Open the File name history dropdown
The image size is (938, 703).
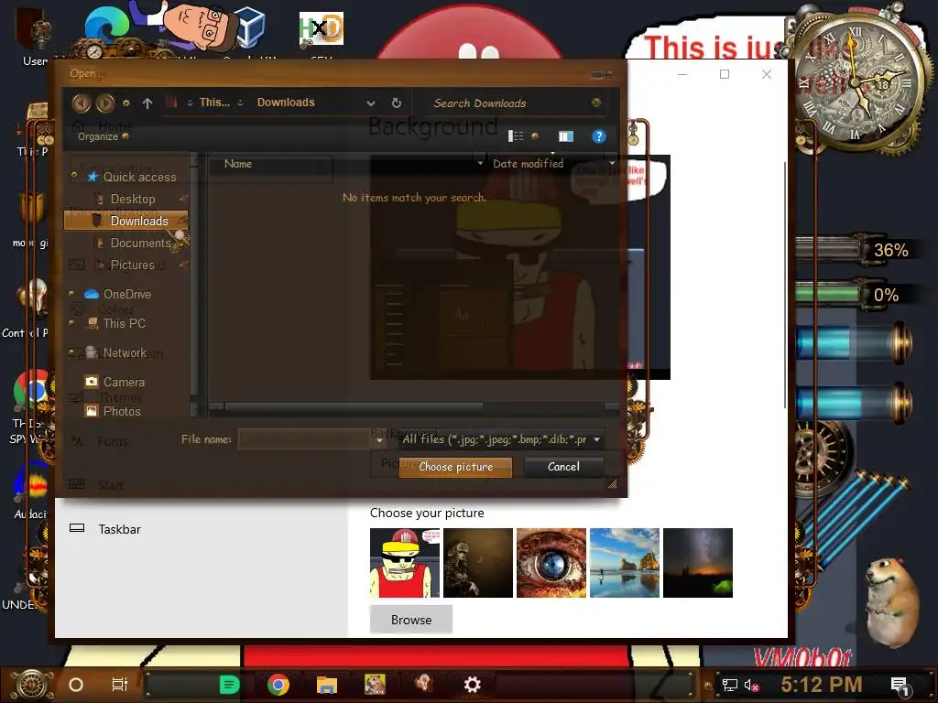(379, 440)
